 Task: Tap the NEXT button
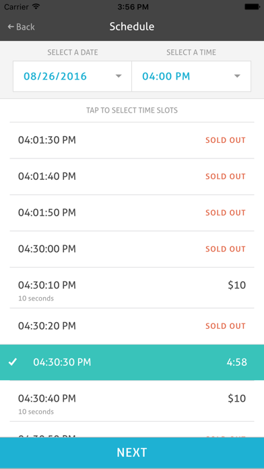click(132, 453)
